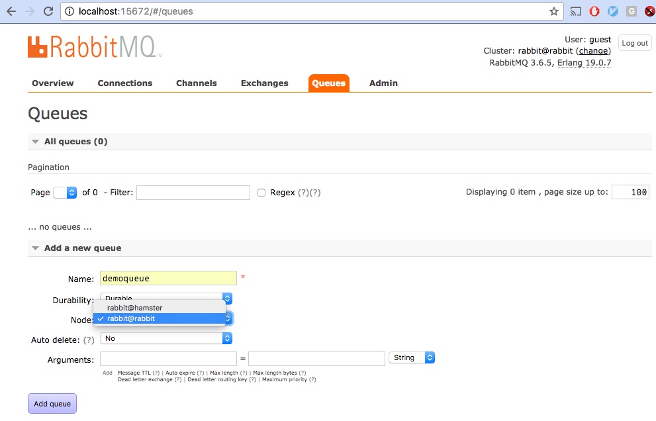Click the Add queue button

tap(52, 404)
